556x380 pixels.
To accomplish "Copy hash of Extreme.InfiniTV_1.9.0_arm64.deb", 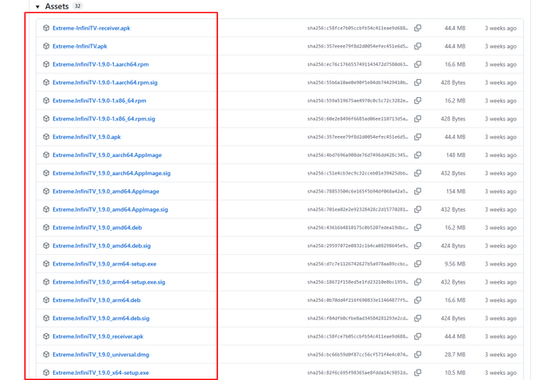I will point(418,300).
